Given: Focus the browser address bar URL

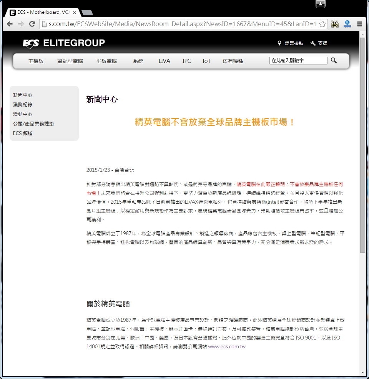Looking at the screenshot, I should click(183, 24).
